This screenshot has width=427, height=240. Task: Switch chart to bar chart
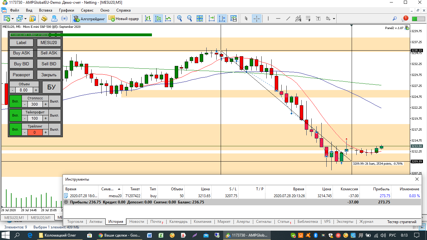pyautogui.click(x=148, y=18)
